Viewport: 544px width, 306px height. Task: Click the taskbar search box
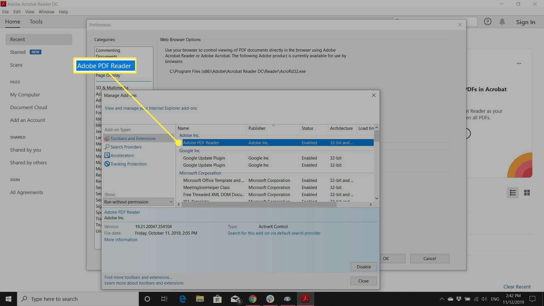[x=78, y=299]
